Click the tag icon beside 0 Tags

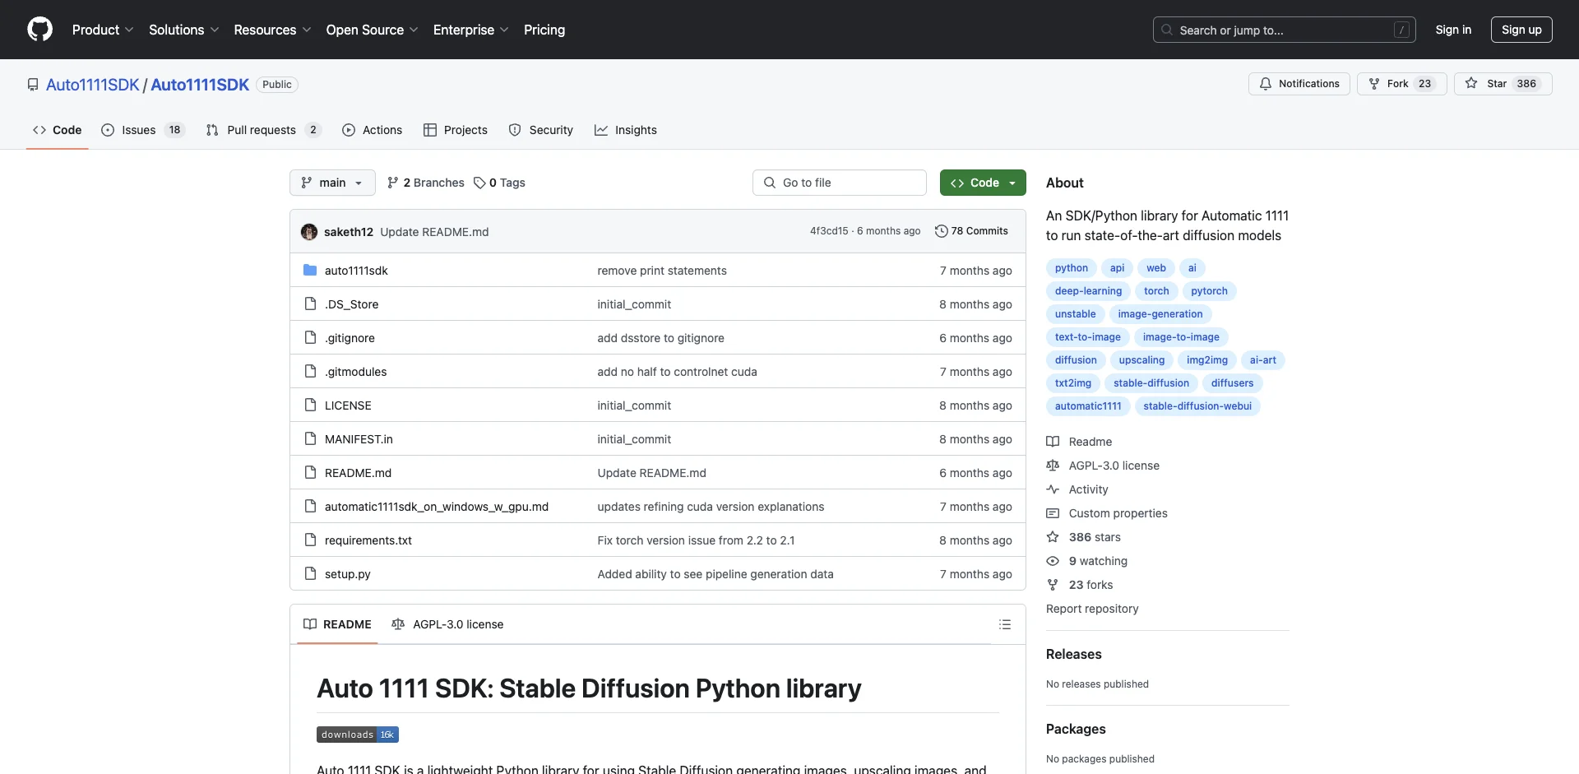[479, 183]
